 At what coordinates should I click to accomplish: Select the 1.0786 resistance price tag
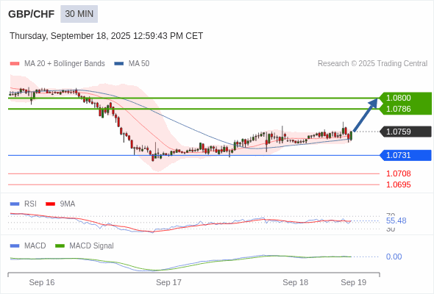pyautogui.click(x=405, y=109)
